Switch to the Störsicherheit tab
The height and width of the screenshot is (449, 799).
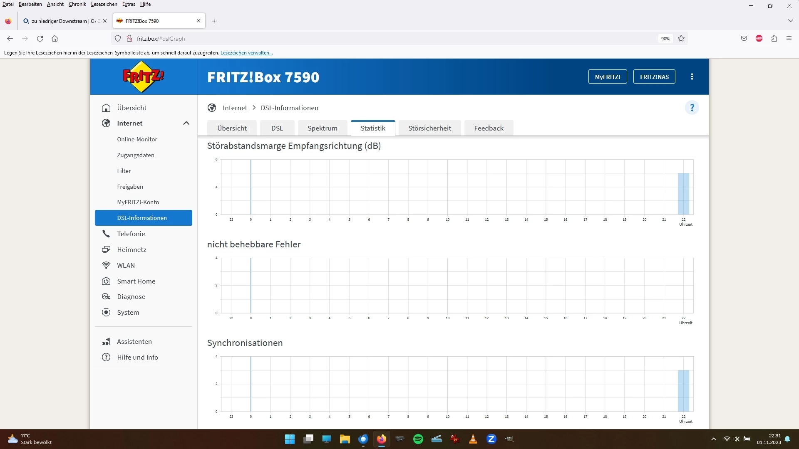click(x=429, y=128)
